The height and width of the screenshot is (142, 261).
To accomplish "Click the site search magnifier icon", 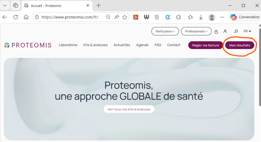I will pos(236,31).
